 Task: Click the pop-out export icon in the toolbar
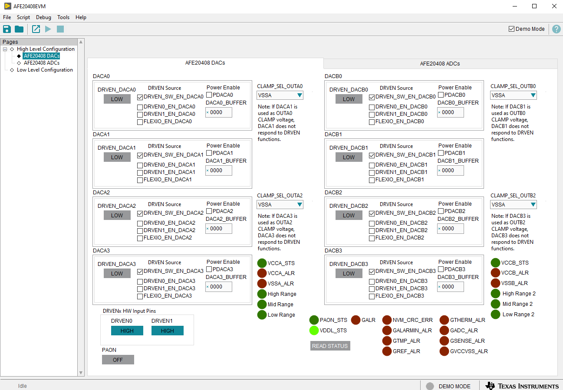(x=36, y=29)
